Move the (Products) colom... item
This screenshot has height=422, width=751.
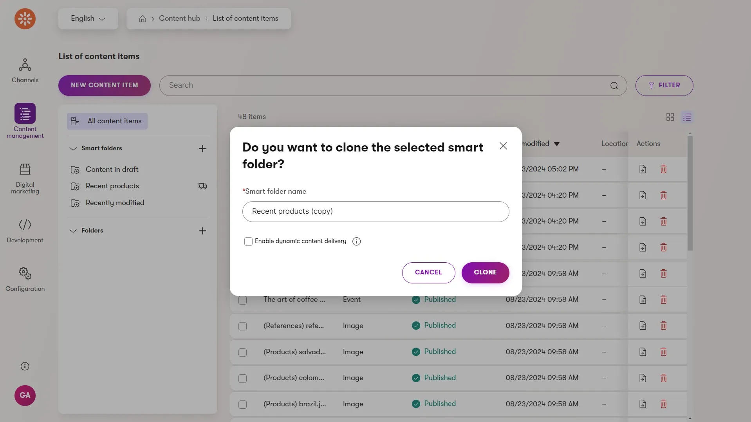coord(643,378)
